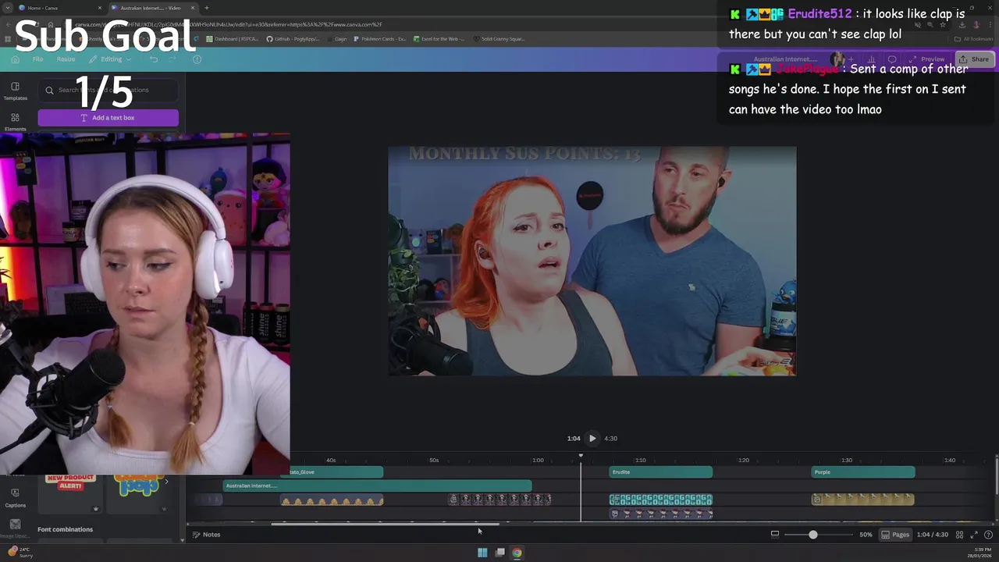The height and width of the screenshot is (562, 999).
Task: Open the Resize menu
Action: (x=66, y=59)
